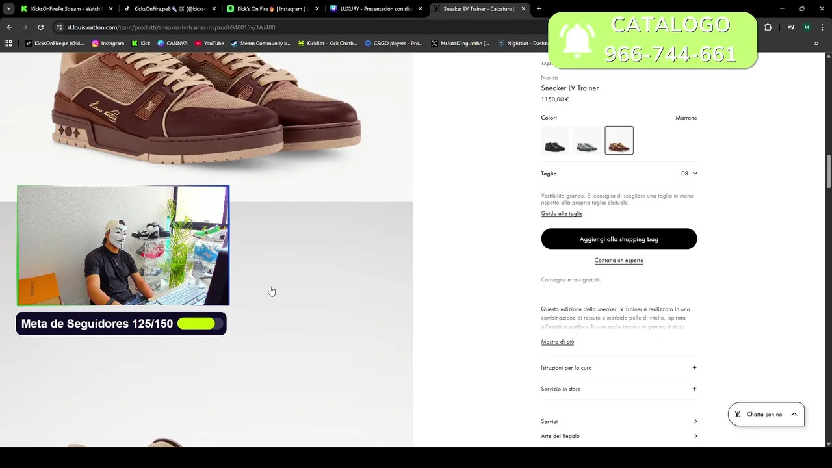Switch to Kick's On Fire Instagram tab

[x=272, y=9]
